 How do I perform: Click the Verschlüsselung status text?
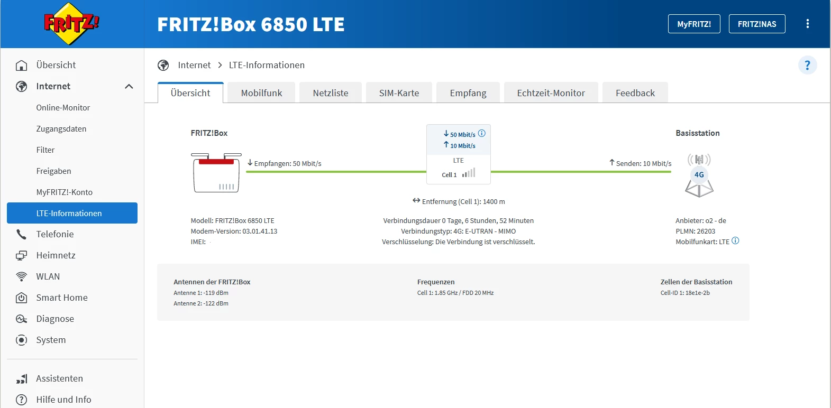click(x=459, y=242)
